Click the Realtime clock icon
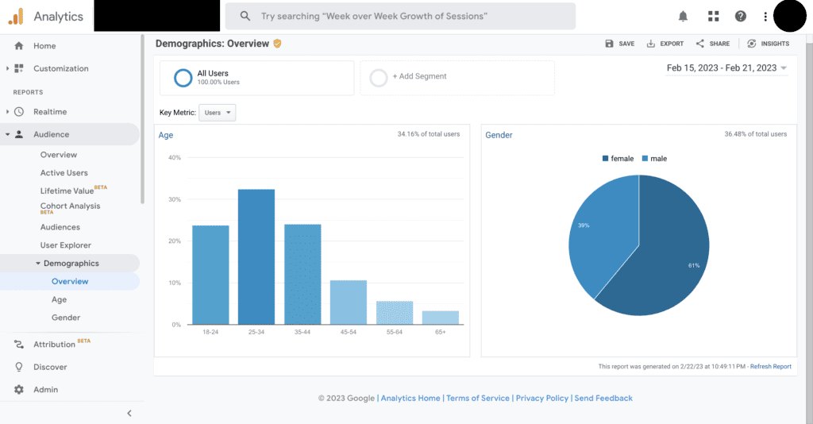This screenshot has height=424, width=813. tap(19, 111)
